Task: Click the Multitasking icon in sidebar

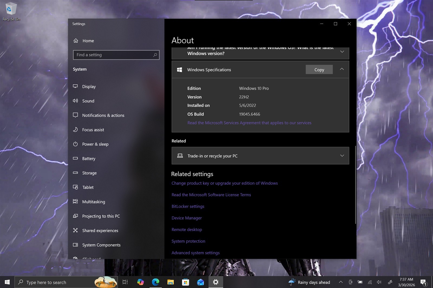Action: 75,201
